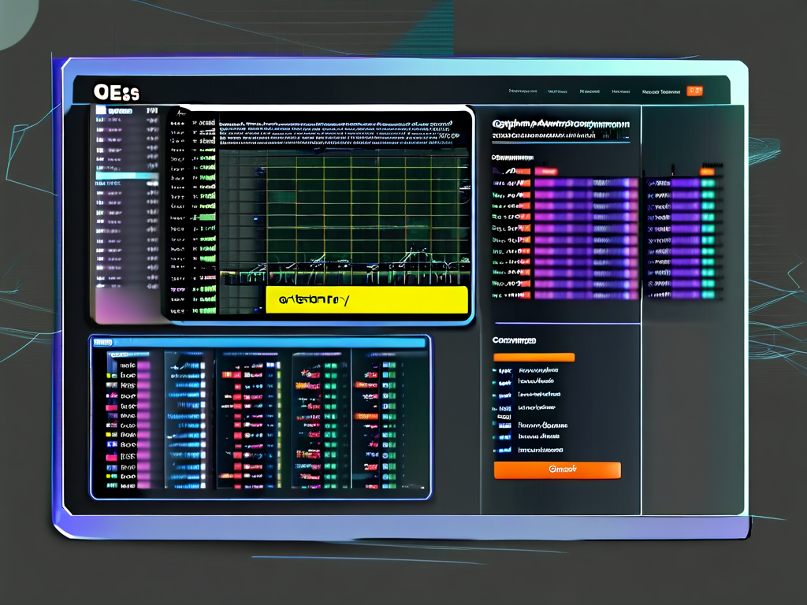The height and width of the screenshot is (605, 807).
Task: Select the last list item above the orange button
Action: 540,451
